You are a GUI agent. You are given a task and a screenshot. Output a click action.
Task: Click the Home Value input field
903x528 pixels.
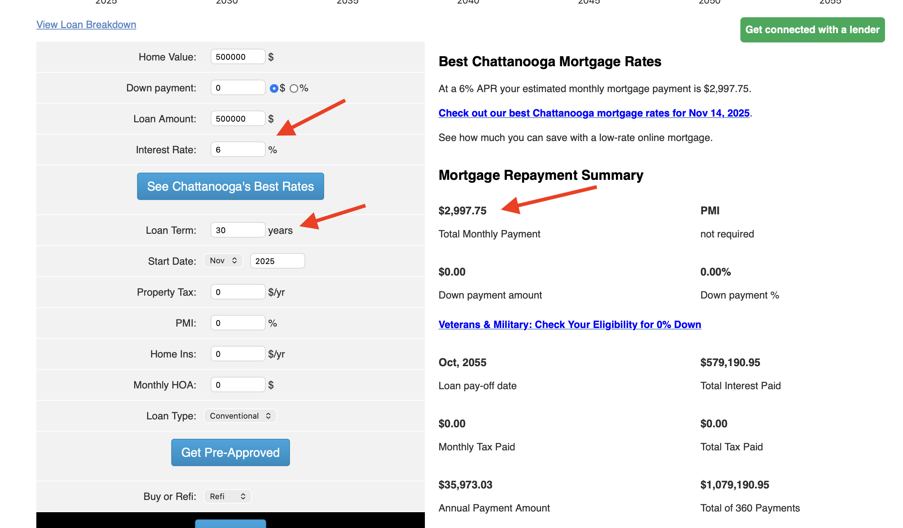coord(238,57)
